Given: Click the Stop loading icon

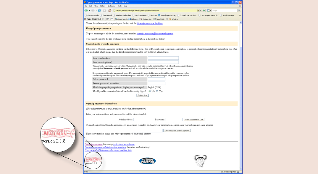Looking at the screenshot, I should [105, 11].
